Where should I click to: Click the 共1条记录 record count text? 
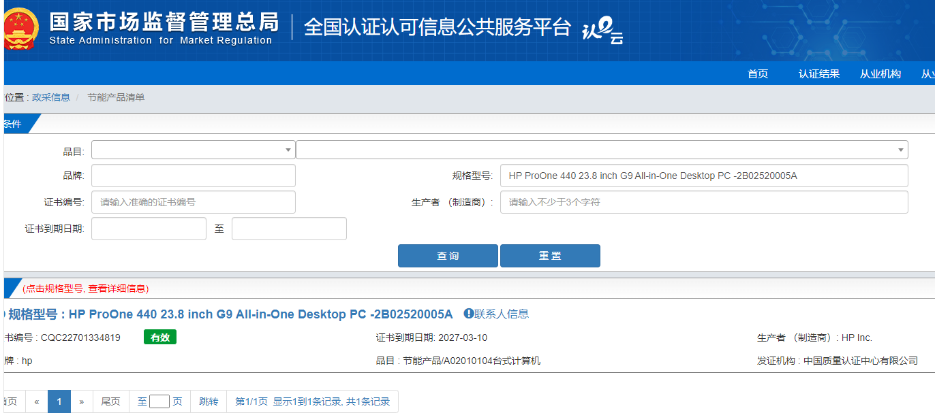pyautogui.click(x=368, y=401)
